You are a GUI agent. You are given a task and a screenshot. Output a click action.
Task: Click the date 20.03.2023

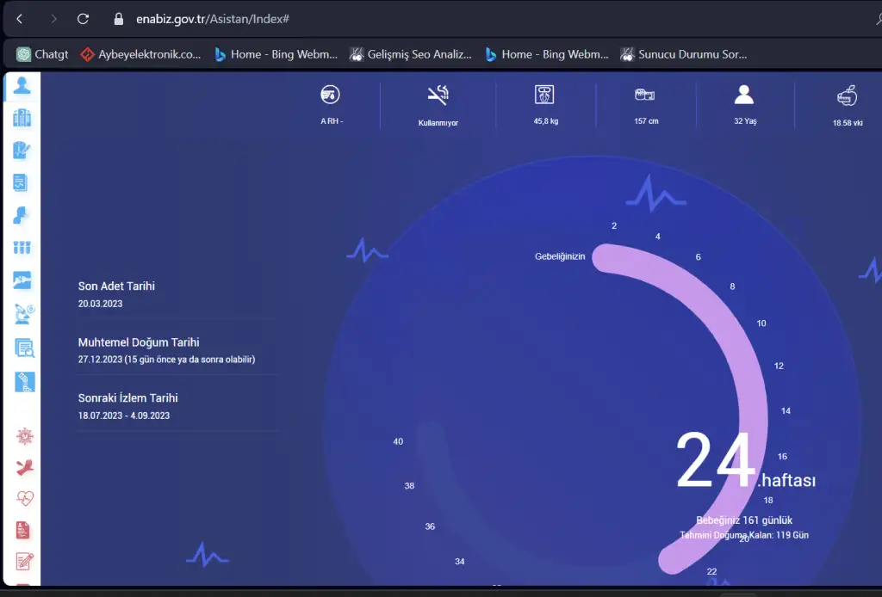(100, 304)
